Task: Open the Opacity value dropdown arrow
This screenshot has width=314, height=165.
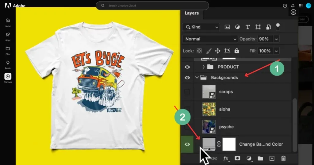Action: [276, 39]
